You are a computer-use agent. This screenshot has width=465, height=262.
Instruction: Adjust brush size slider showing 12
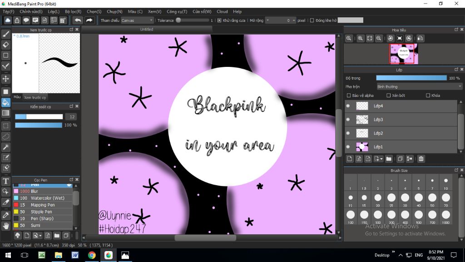[x=39, y=117]
